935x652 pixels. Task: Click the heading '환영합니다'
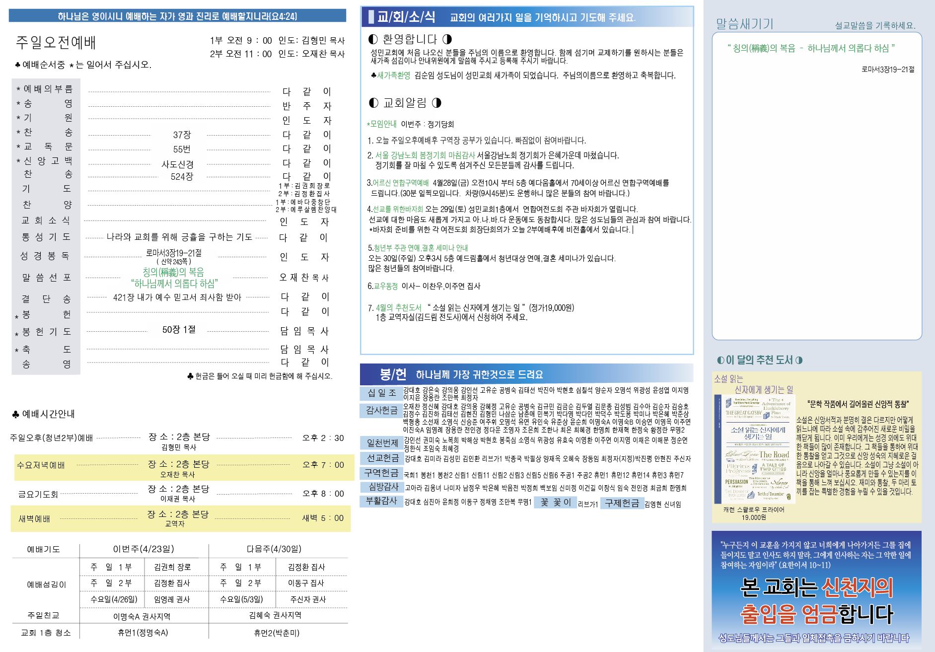tap(410, 39)
